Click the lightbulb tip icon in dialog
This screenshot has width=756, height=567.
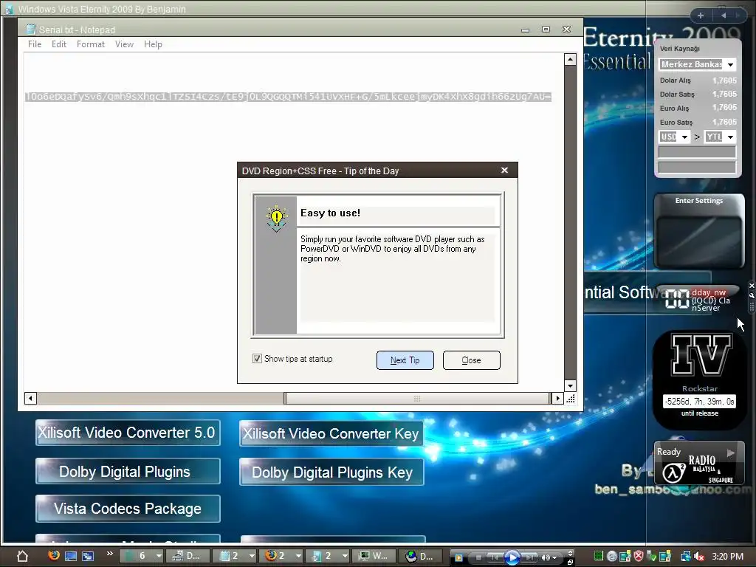point(276,219)
